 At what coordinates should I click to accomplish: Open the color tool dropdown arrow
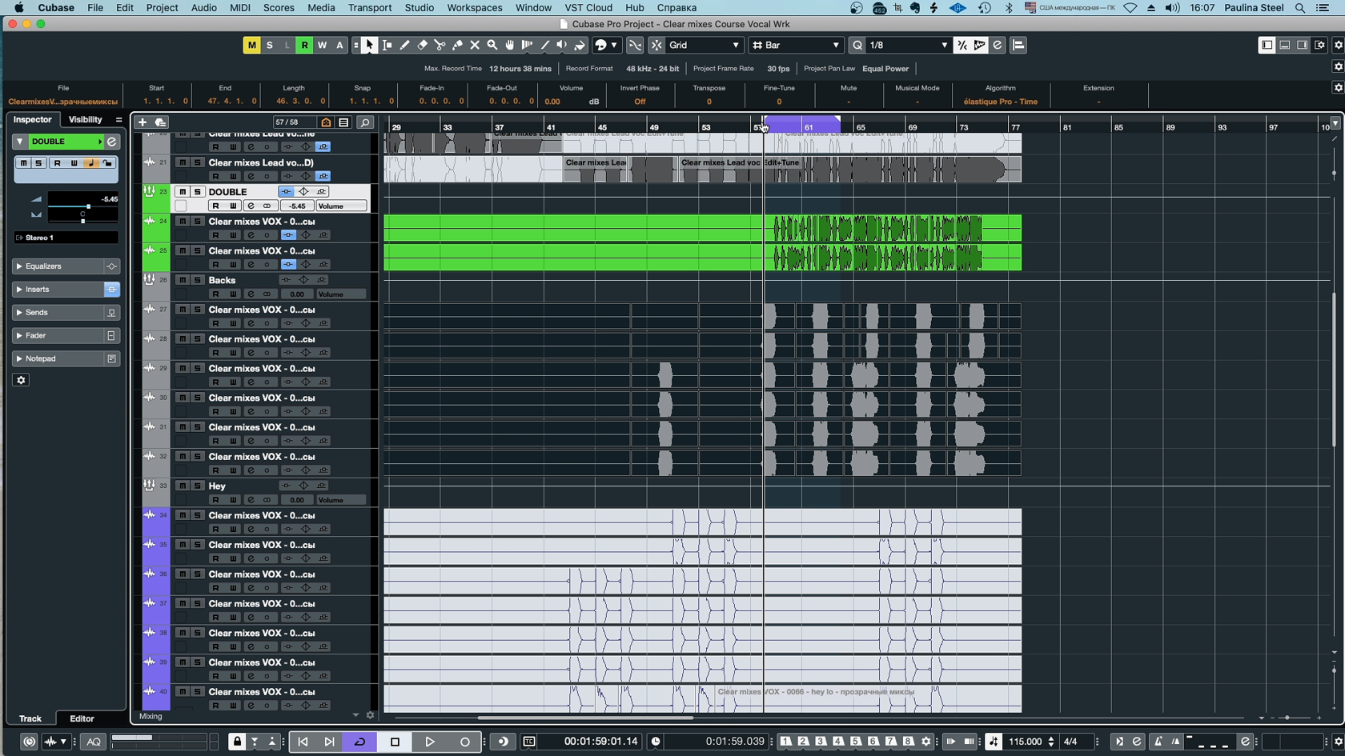tap(614, 45)
